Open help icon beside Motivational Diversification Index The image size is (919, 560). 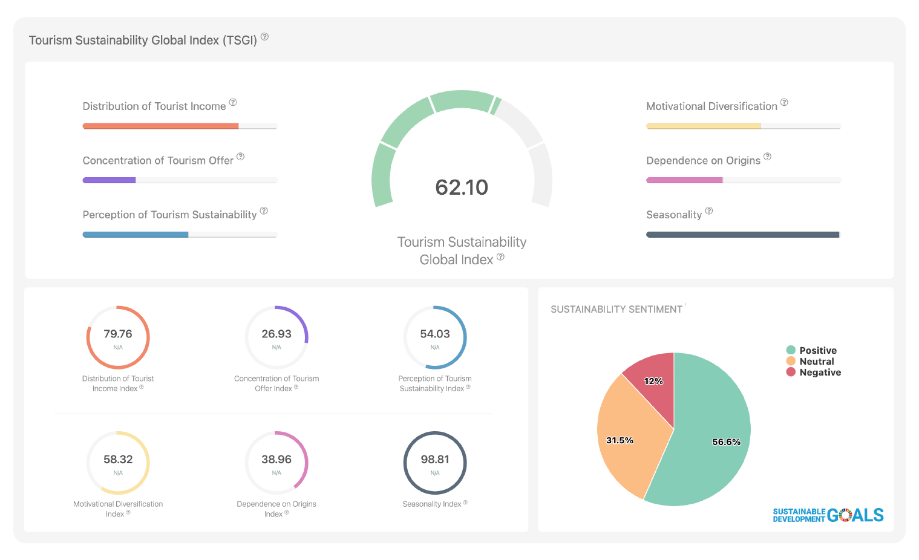pos(128,512)
